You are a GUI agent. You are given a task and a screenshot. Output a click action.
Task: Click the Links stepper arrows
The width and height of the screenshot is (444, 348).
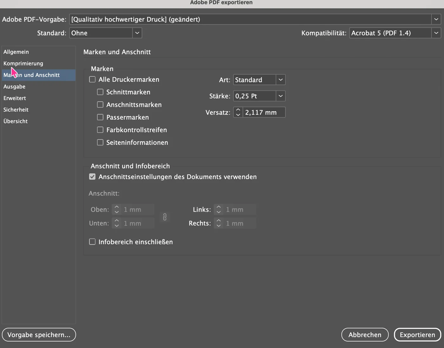point(219,209)
